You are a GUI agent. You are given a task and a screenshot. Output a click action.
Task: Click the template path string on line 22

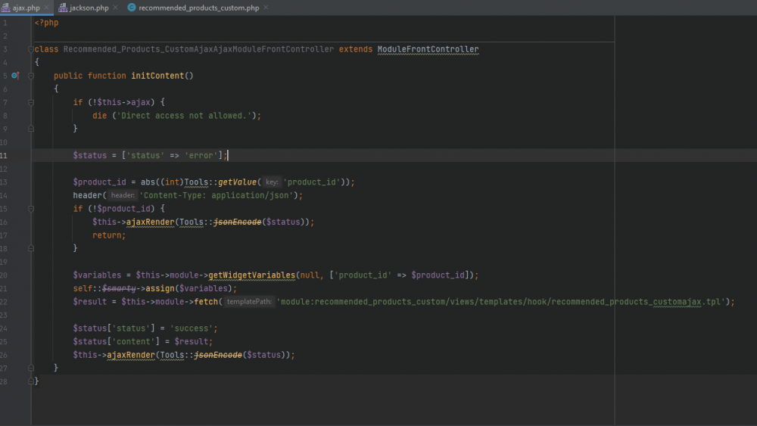point(500,301)
